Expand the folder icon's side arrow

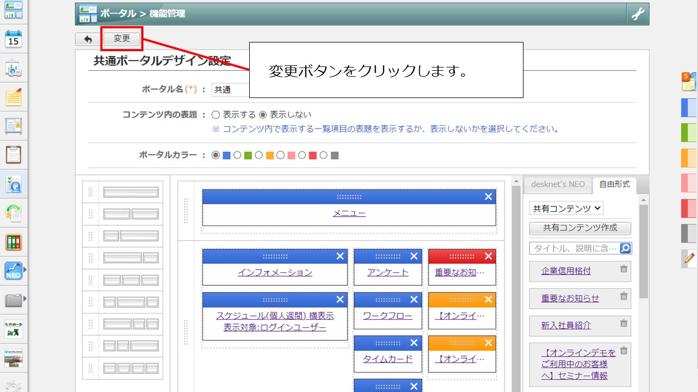(x=25, y=298)
